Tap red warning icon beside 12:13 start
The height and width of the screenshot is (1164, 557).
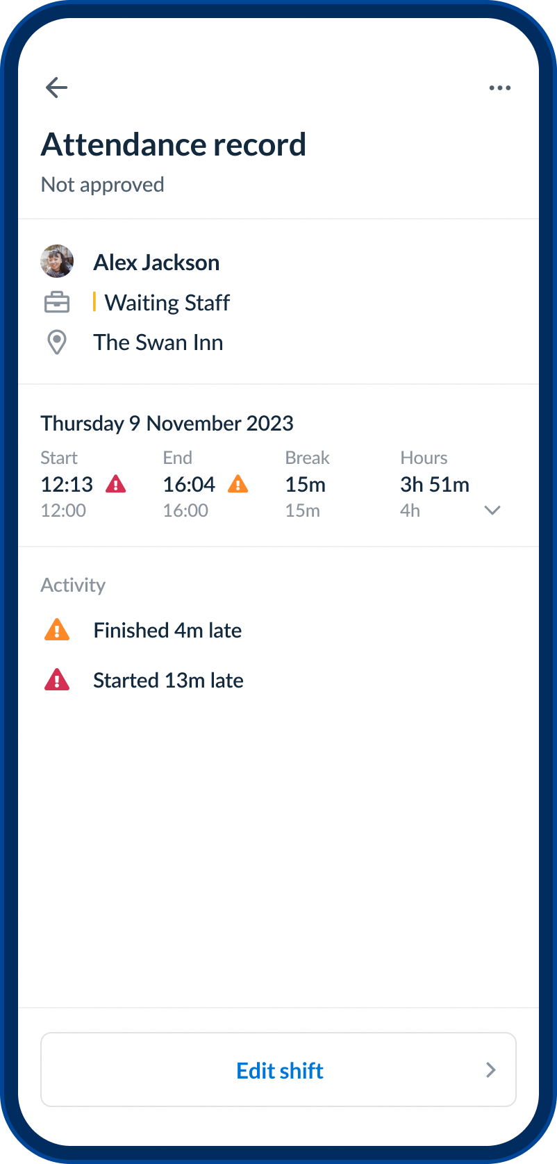[116, 484]
